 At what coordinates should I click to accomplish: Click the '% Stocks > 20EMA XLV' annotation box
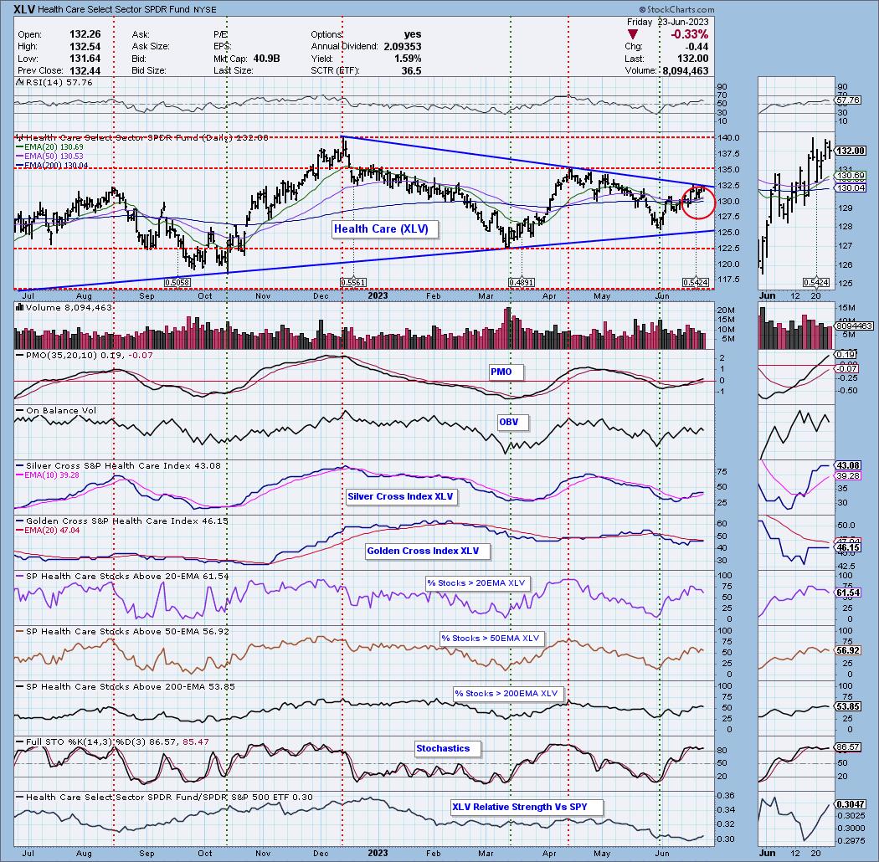pos(476,582)
